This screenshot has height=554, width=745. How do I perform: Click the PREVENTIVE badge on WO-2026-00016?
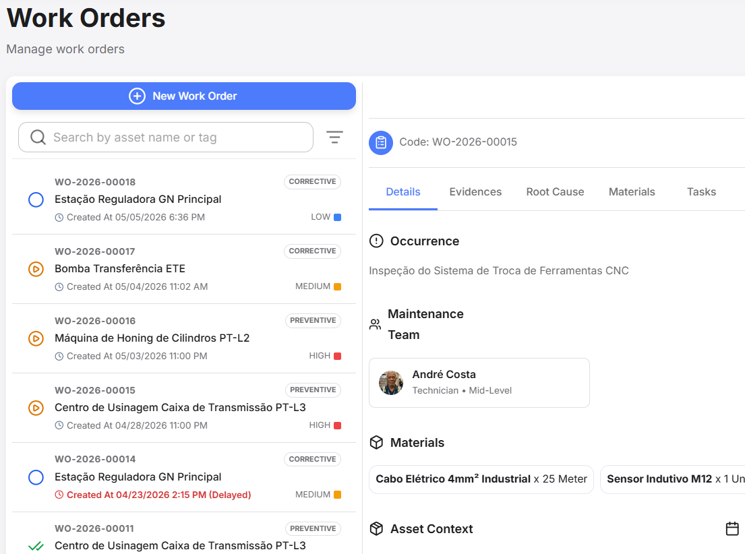pos(313,320)
